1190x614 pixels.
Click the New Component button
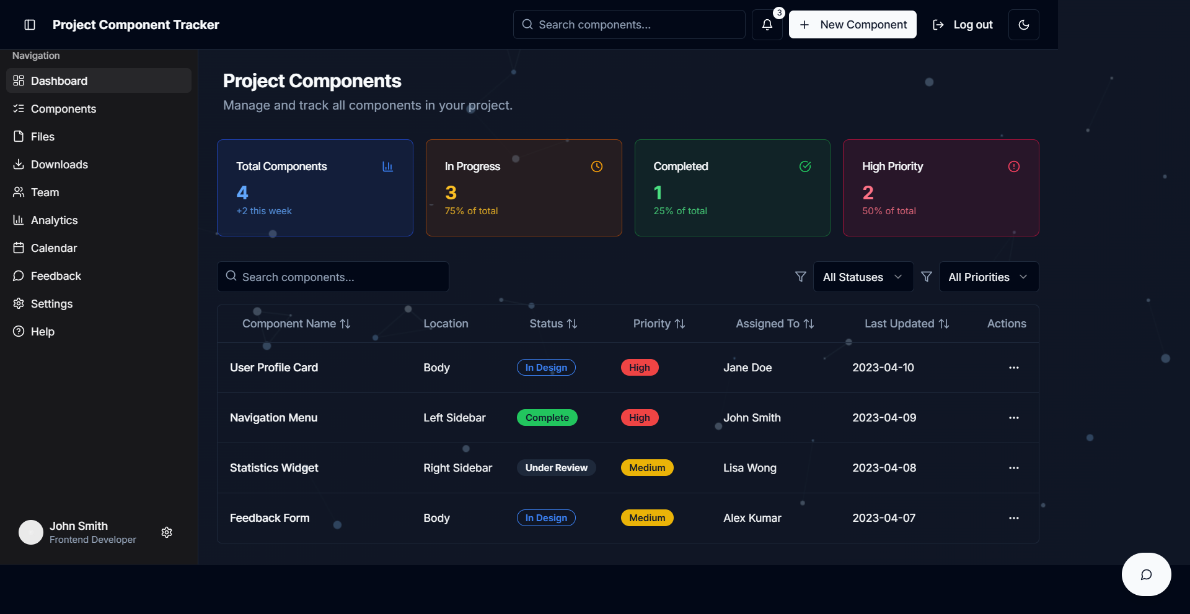(x=853, y=25)
